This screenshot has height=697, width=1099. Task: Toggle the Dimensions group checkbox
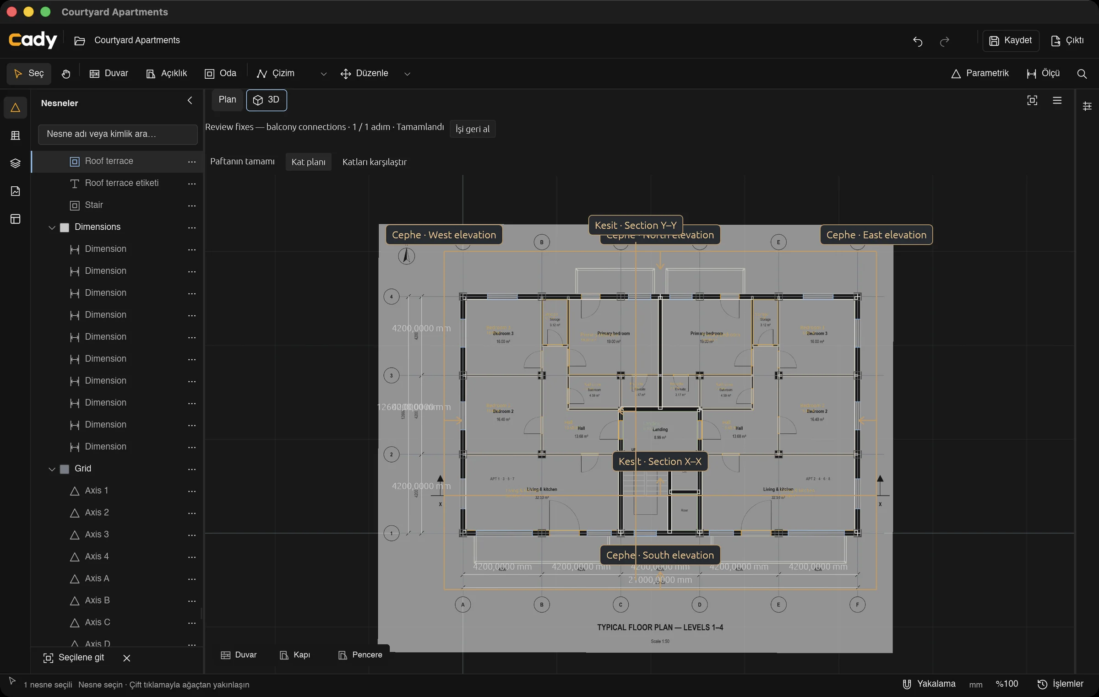click(x=65, y=227)
